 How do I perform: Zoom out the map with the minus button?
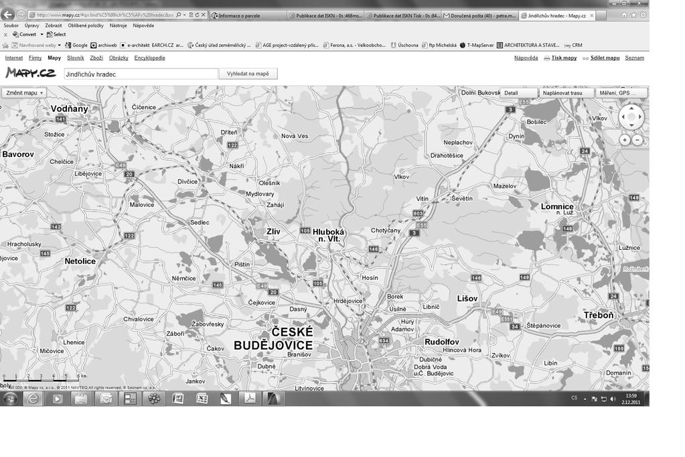tap(637, 140)
